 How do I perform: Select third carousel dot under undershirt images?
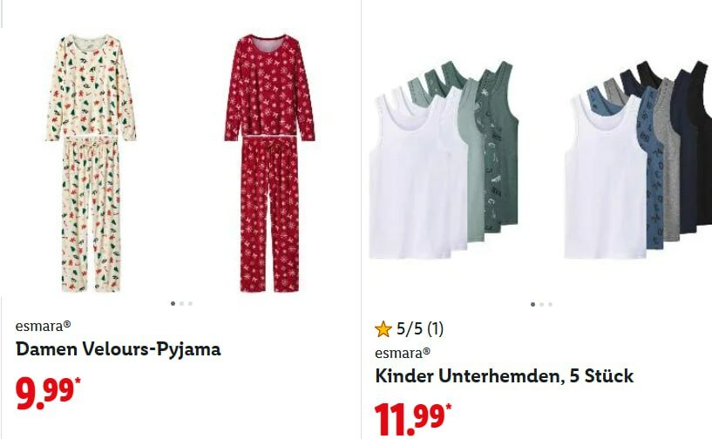(x=550, y=304)
